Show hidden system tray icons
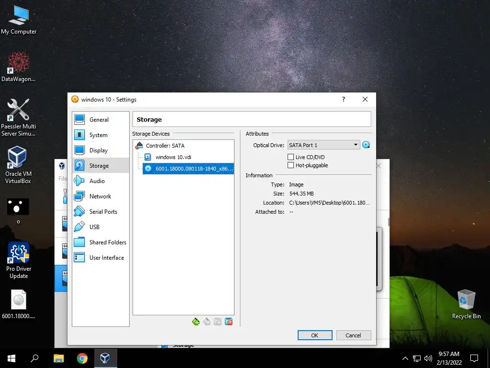 (405, 358)
